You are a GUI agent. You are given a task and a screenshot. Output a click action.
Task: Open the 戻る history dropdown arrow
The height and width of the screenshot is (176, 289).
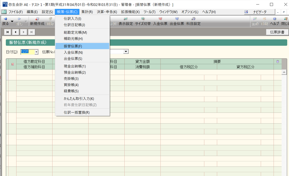pos(12,21)
